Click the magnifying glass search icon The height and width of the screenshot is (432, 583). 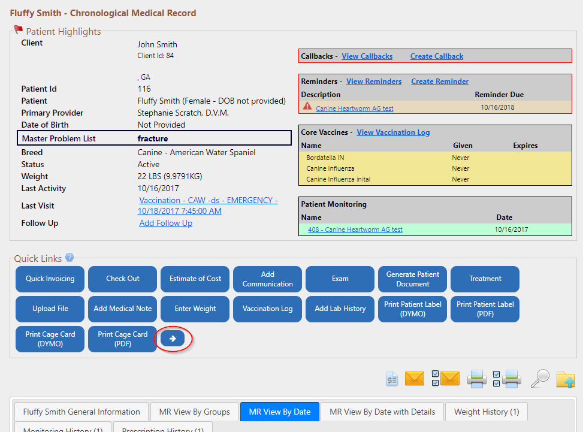[540, 379]
